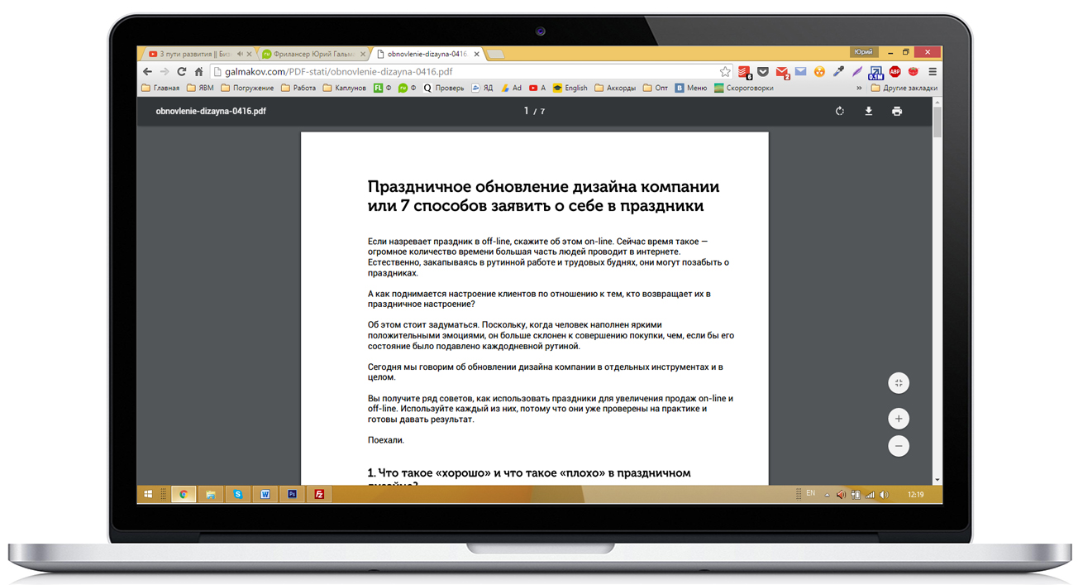This screenshot has width=1083, height=585.
Task: Click the orange radiation-symbol extension
Action: click(819, 72)
